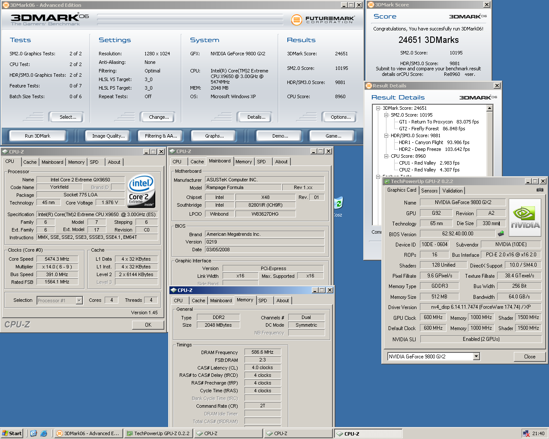Click OK in CPU-Z processor window

pos(148,325)
